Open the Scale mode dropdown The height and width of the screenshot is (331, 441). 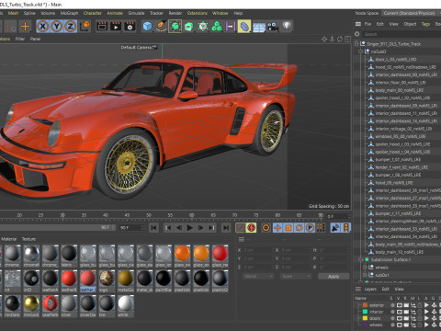296,276
